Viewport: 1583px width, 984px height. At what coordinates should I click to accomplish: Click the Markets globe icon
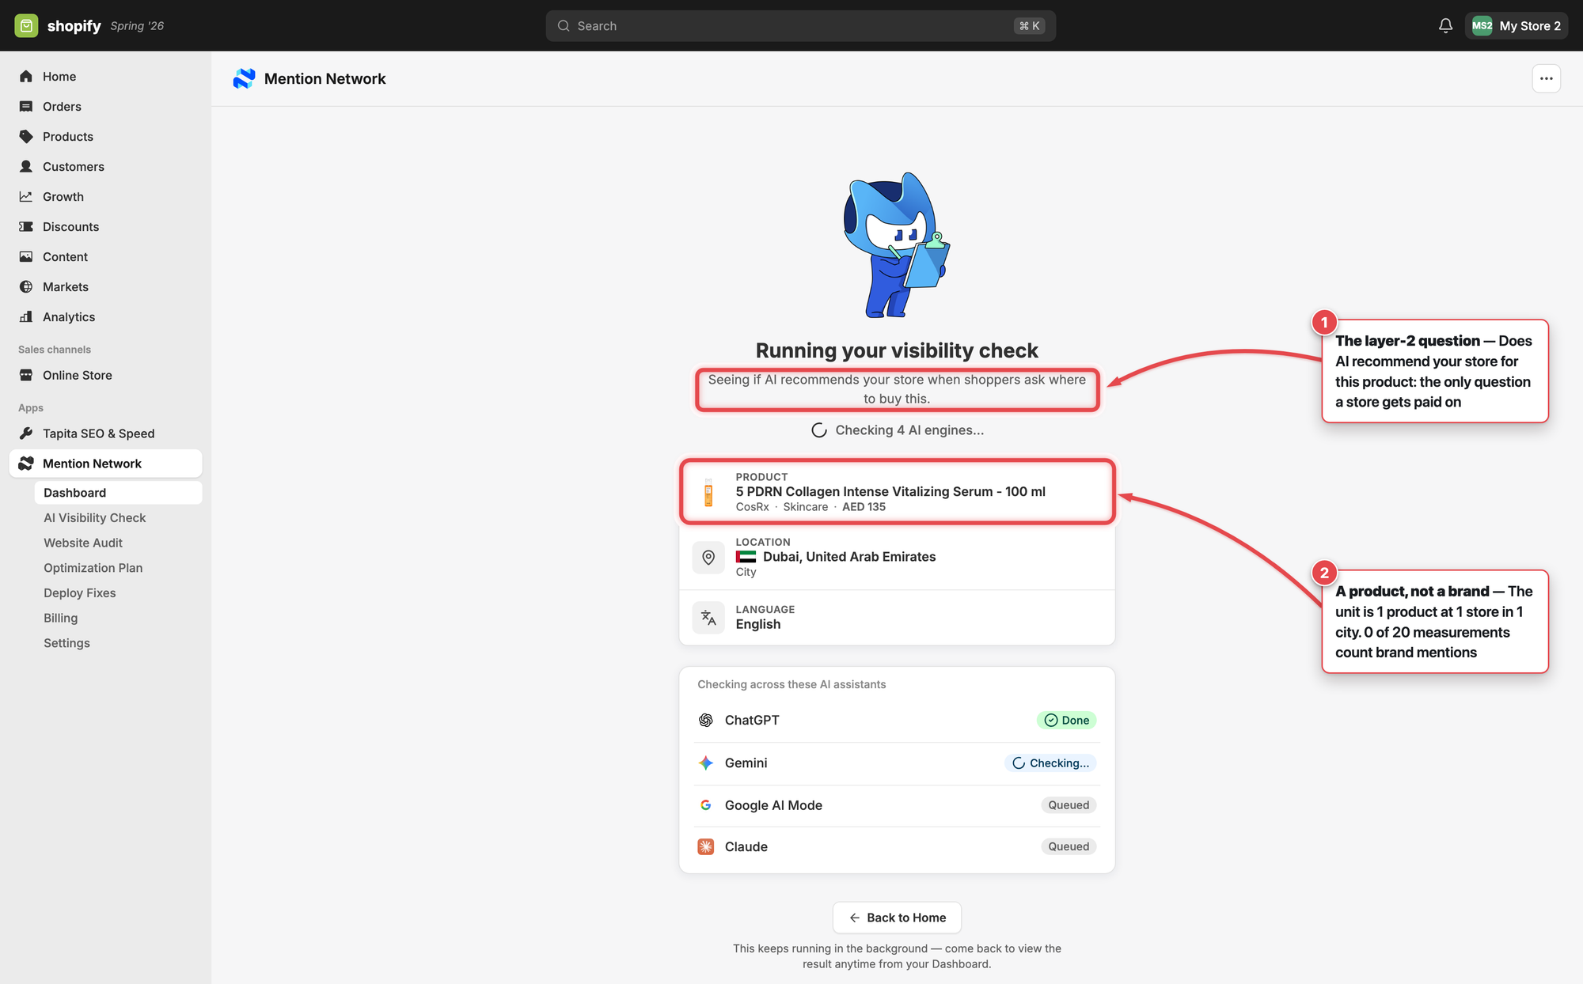coord(26,286)
